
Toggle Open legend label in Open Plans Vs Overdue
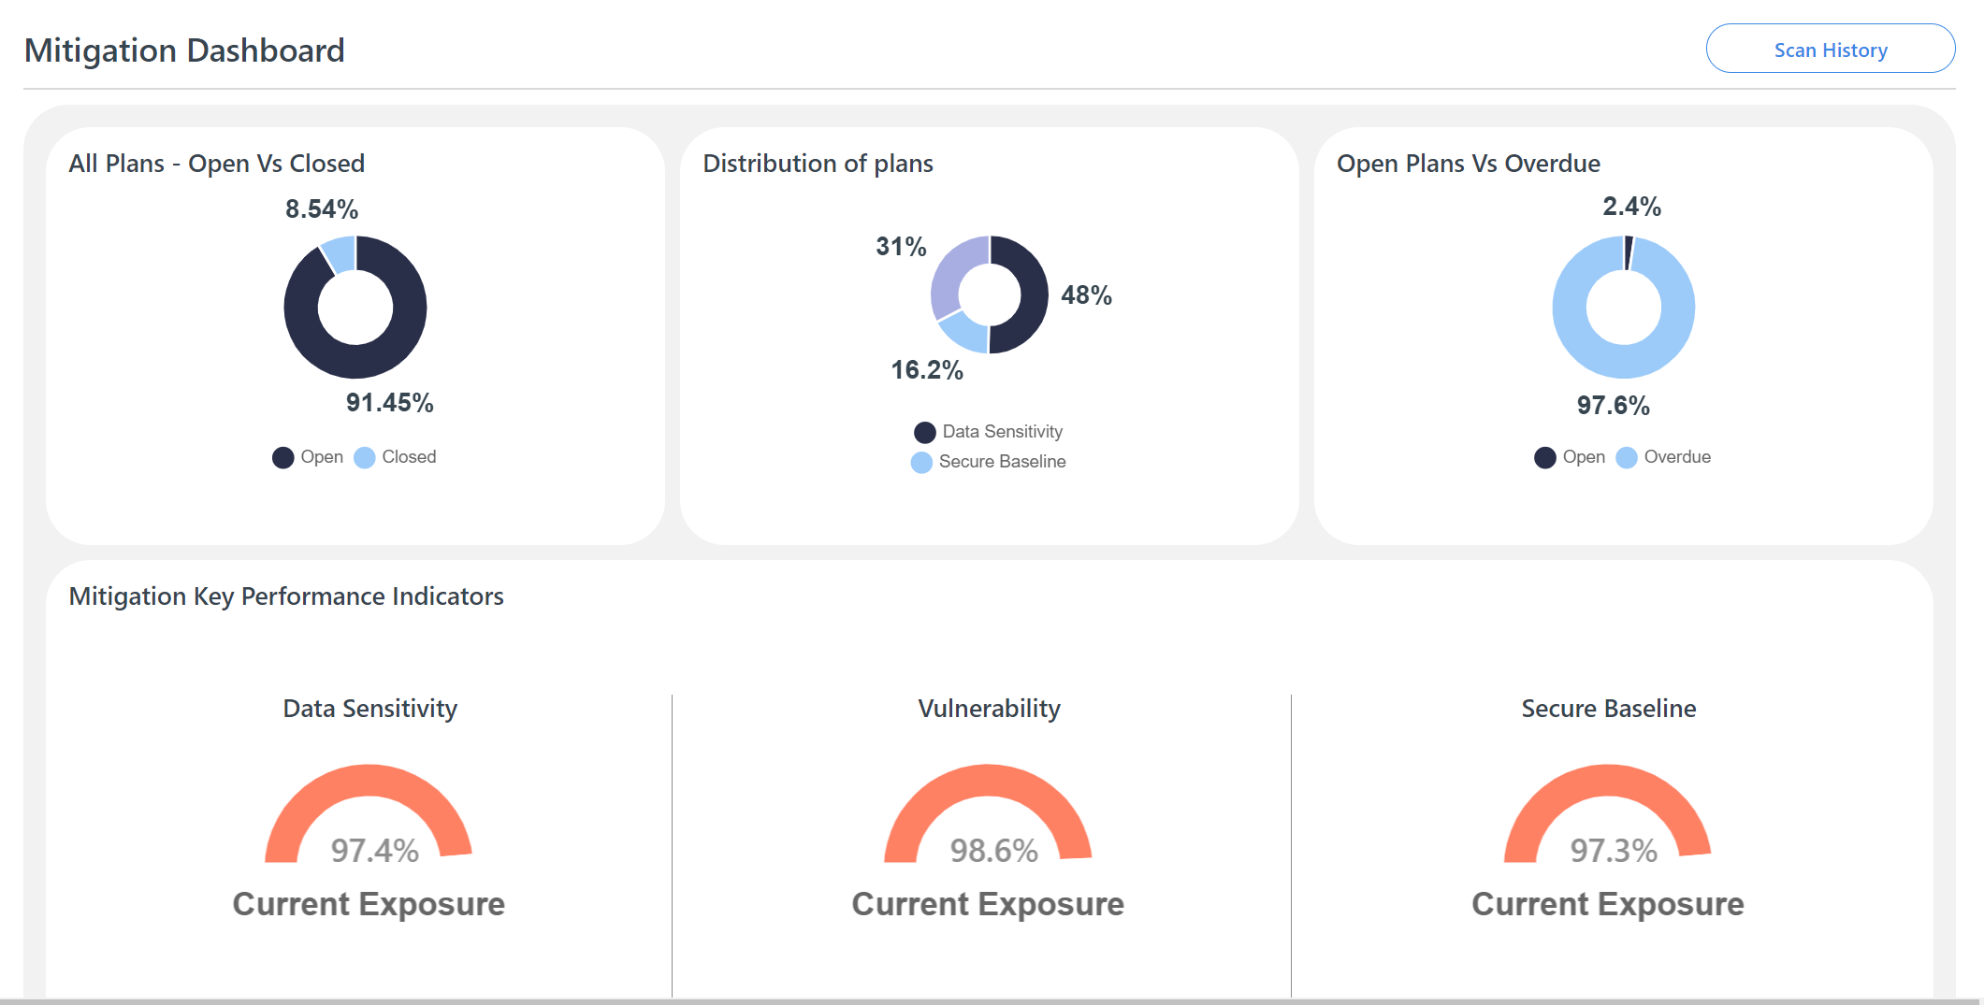(x=1584, y=457)
